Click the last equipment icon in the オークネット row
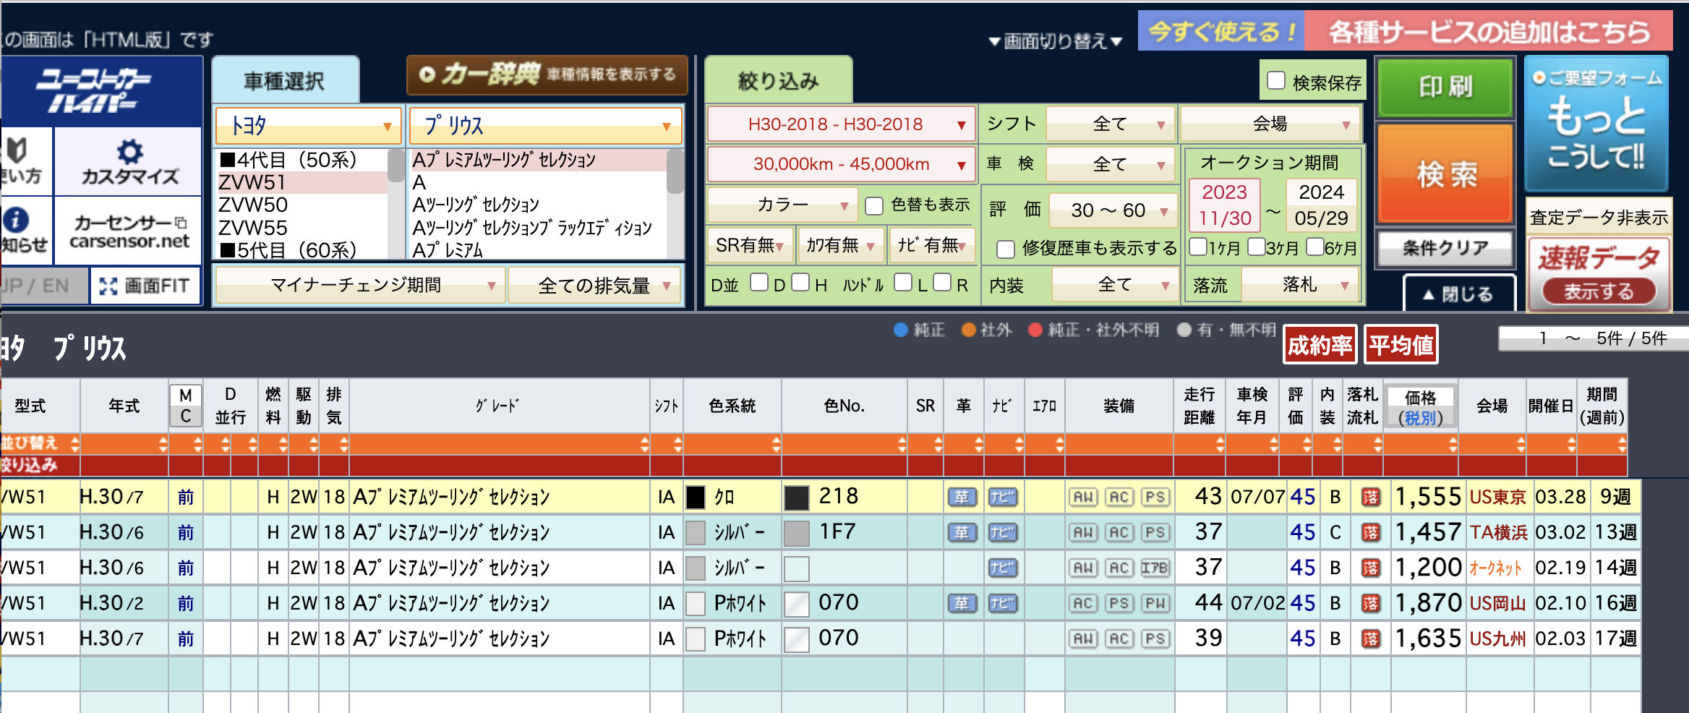The image size is (1689, 713). tap(1155, 568)
